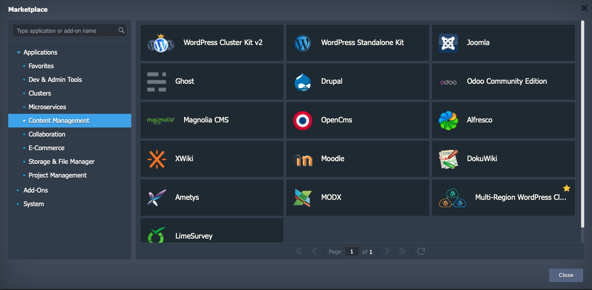Go to the last page using pagination
The height and width of the screenshot is (290, 592).
(x=402, y=251)
